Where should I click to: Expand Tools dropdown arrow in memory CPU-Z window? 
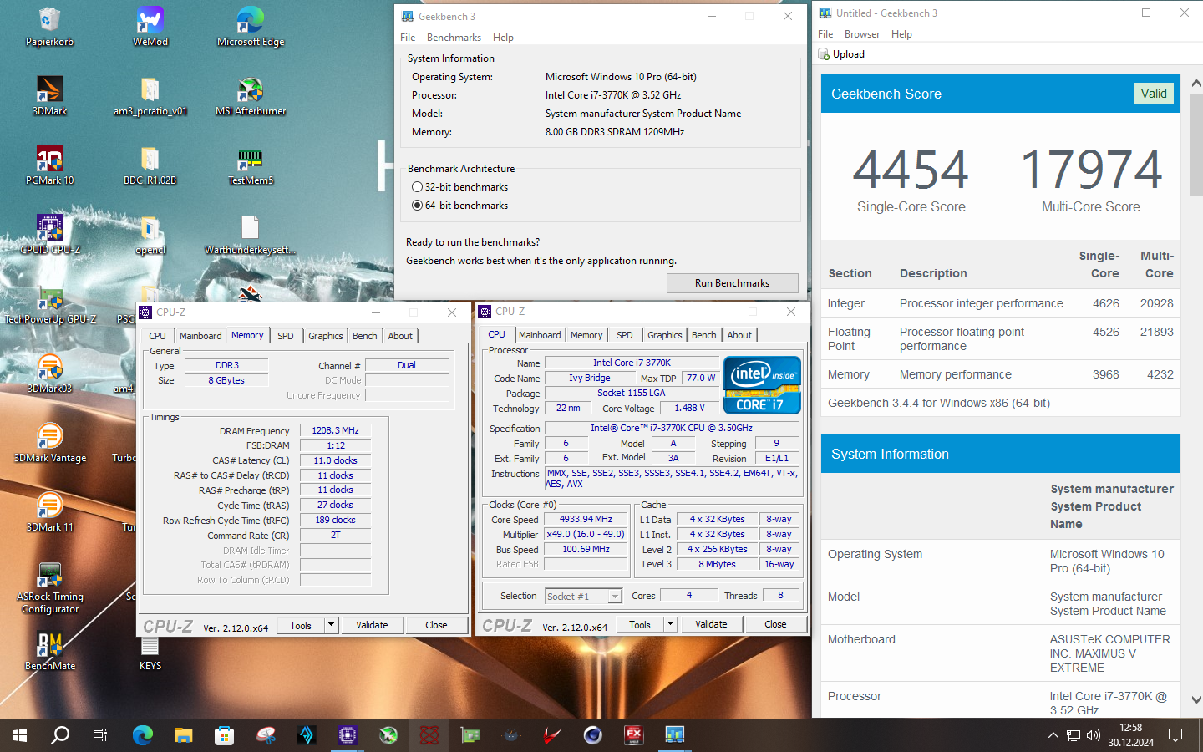point(331,625)
